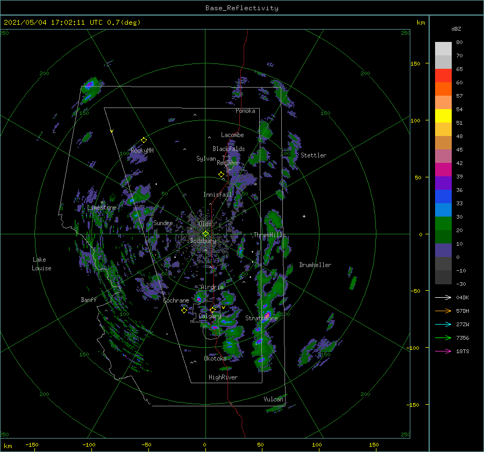Click the white plus marker south of Stettler

click(x=304, y=216)
